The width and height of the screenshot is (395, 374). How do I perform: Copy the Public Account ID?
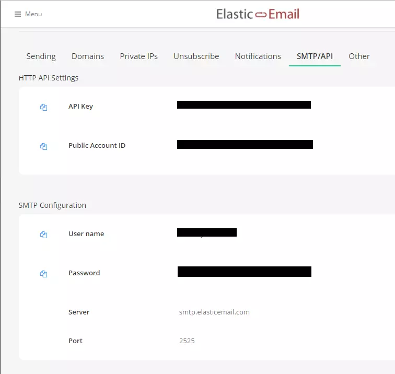[x=43, y=146]
